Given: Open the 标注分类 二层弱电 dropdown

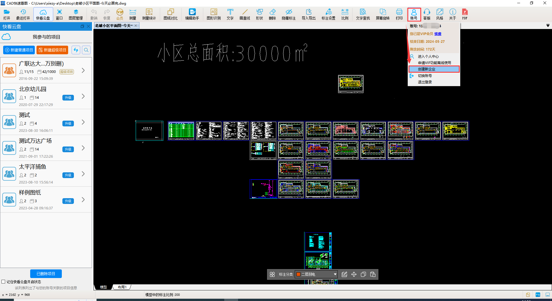Looking at the screenshot, I should [x=316, y=274].
